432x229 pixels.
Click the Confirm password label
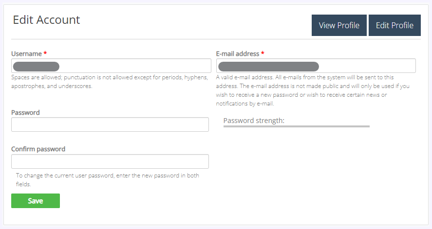click(38, 149)
